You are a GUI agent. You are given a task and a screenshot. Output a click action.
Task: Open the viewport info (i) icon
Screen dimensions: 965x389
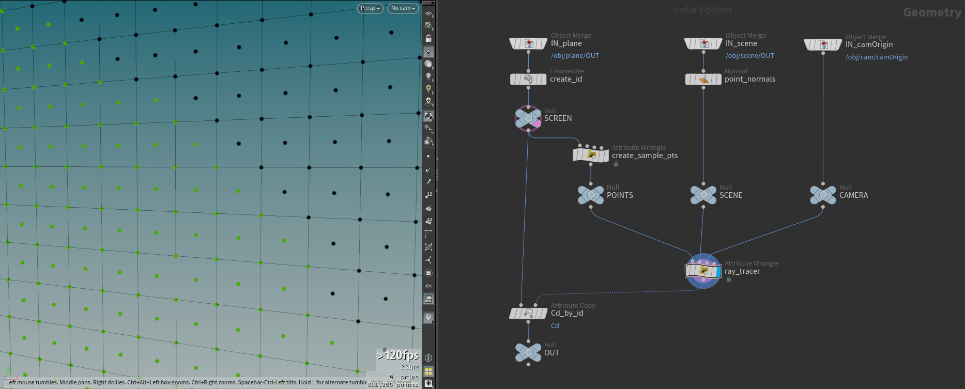point(428,357)
